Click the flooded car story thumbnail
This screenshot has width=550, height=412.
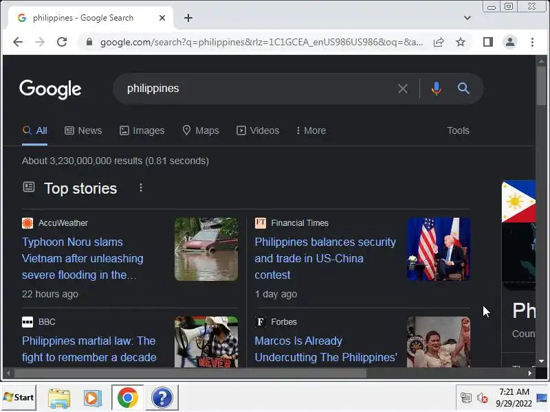coord(206,249)
